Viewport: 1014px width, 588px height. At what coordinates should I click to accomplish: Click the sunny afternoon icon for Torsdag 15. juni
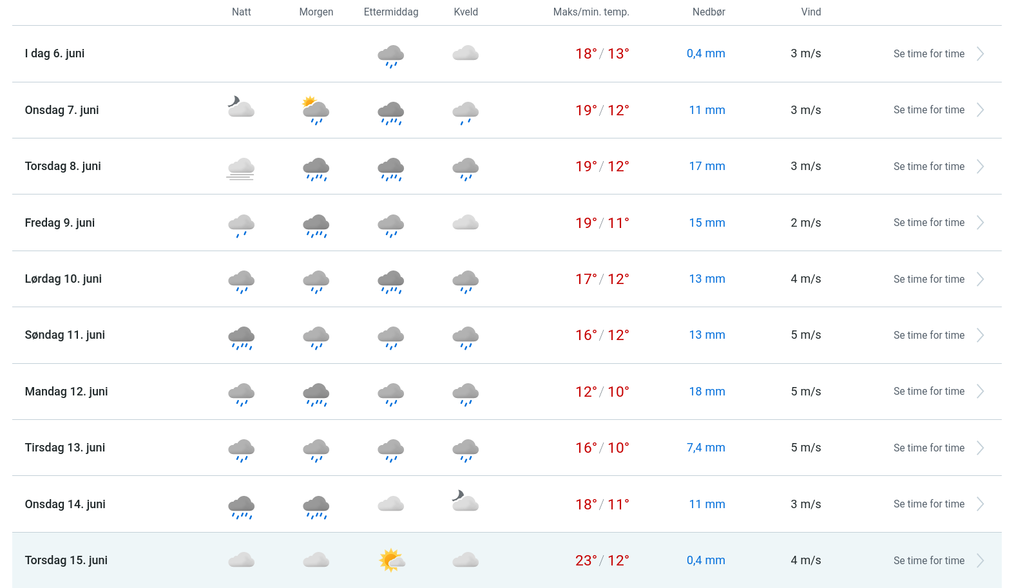click(391, 560)
